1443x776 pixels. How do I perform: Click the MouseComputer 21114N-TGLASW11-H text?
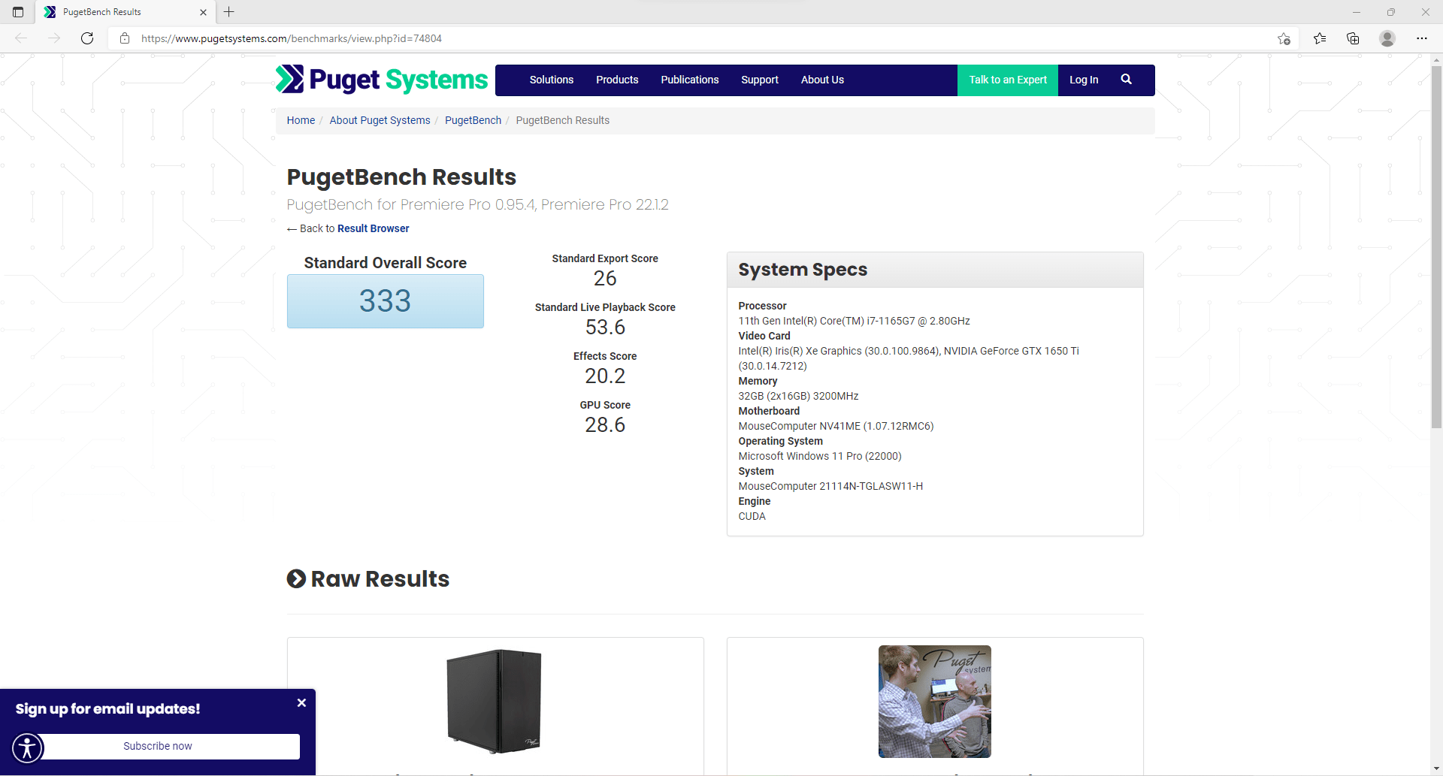(830, 486)
